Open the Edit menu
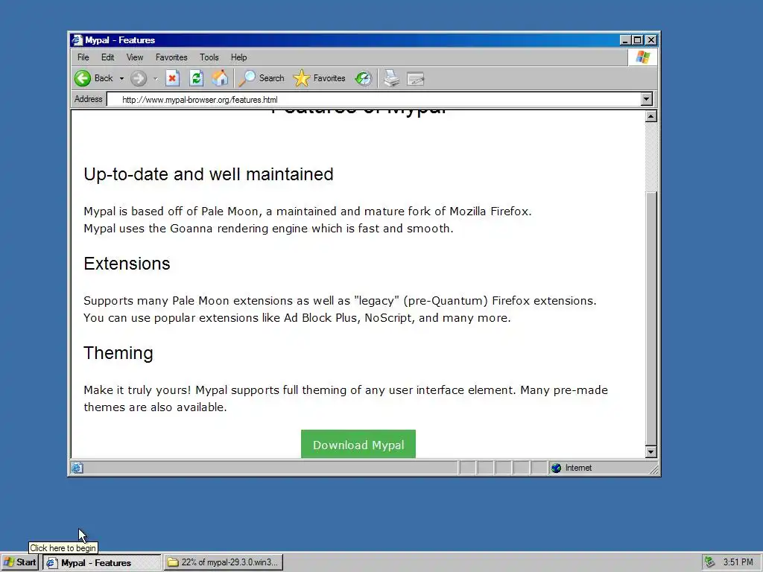 coord(107,57)
